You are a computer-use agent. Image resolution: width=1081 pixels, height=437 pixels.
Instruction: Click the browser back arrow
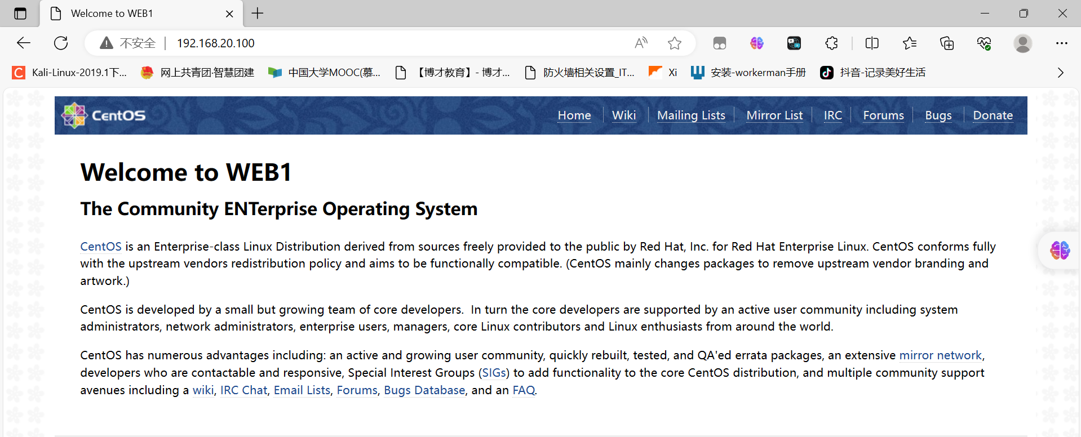coord(24,43)
